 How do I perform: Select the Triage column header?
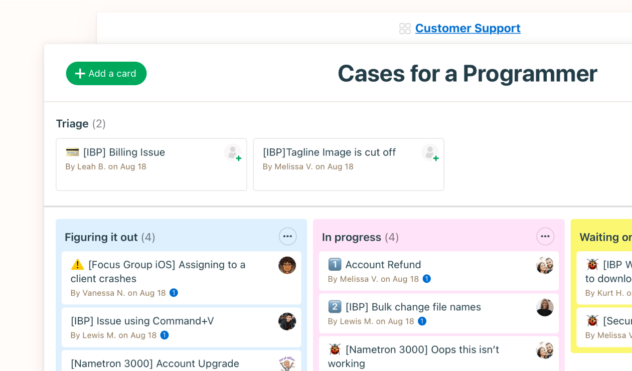72,123
